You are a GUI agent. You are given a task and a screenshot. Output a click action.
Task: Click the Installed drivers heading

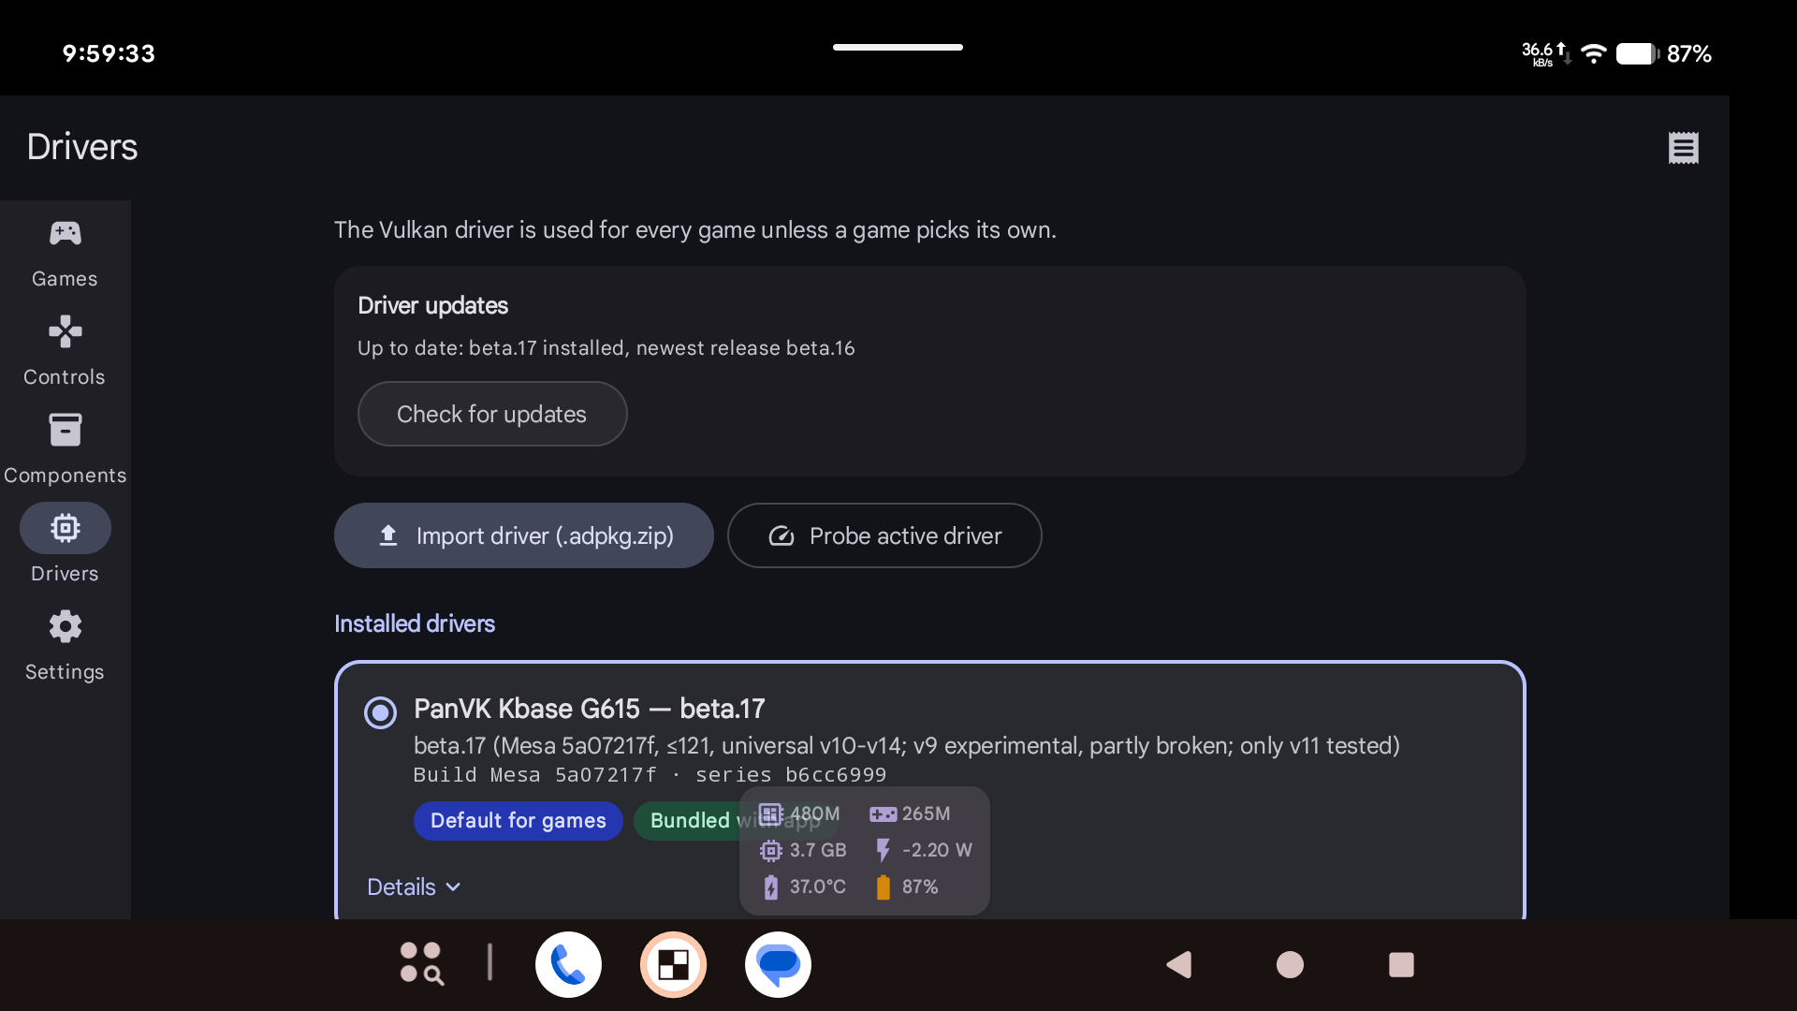[415, 623]
